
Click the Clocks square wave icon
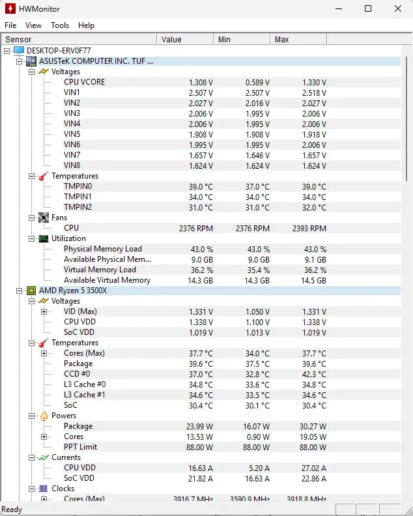[44, 489]
